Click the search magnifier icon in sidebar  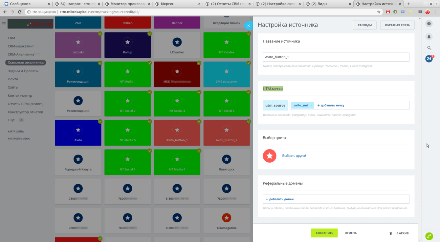click(429, 48)
